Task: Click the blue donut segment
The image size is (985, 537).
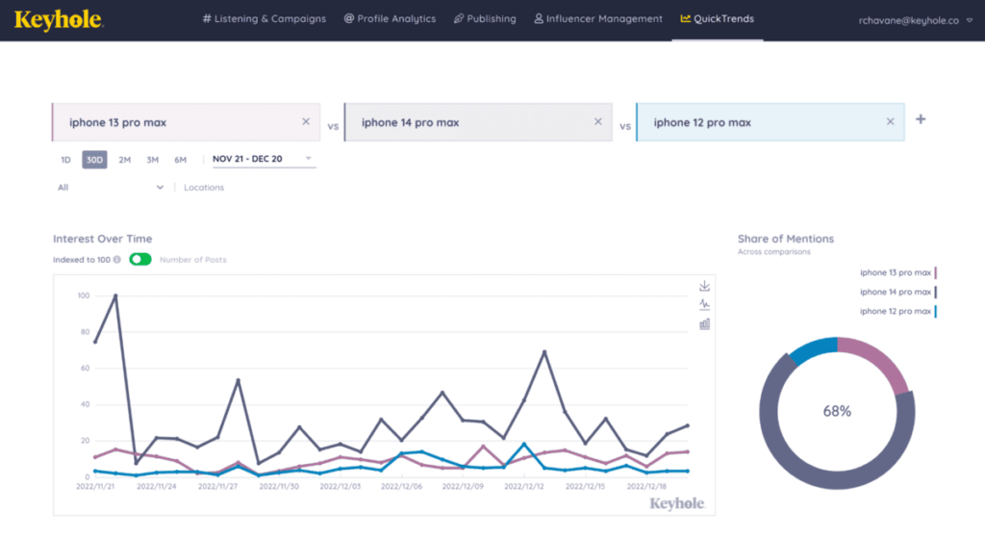Action: click(x=815, y=349)
